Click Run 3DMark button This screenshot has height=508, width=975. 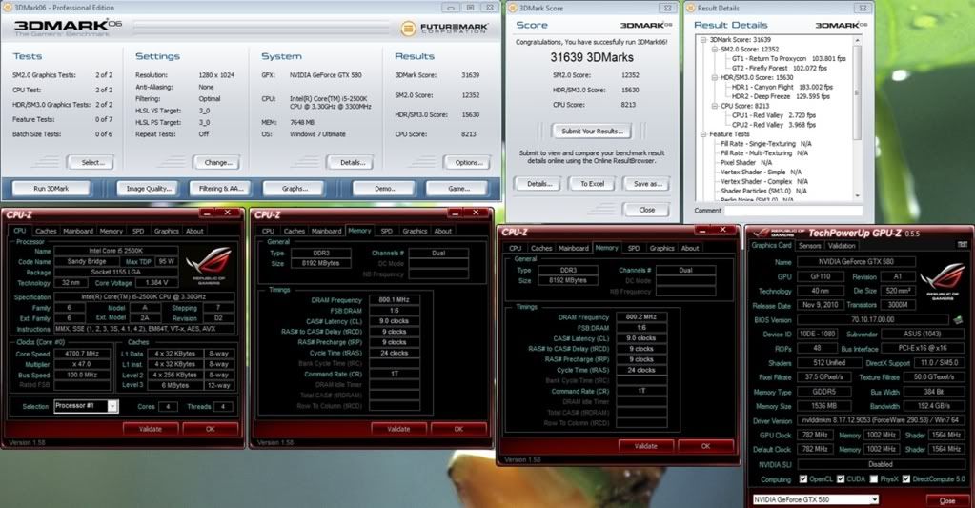pos(51,189)
